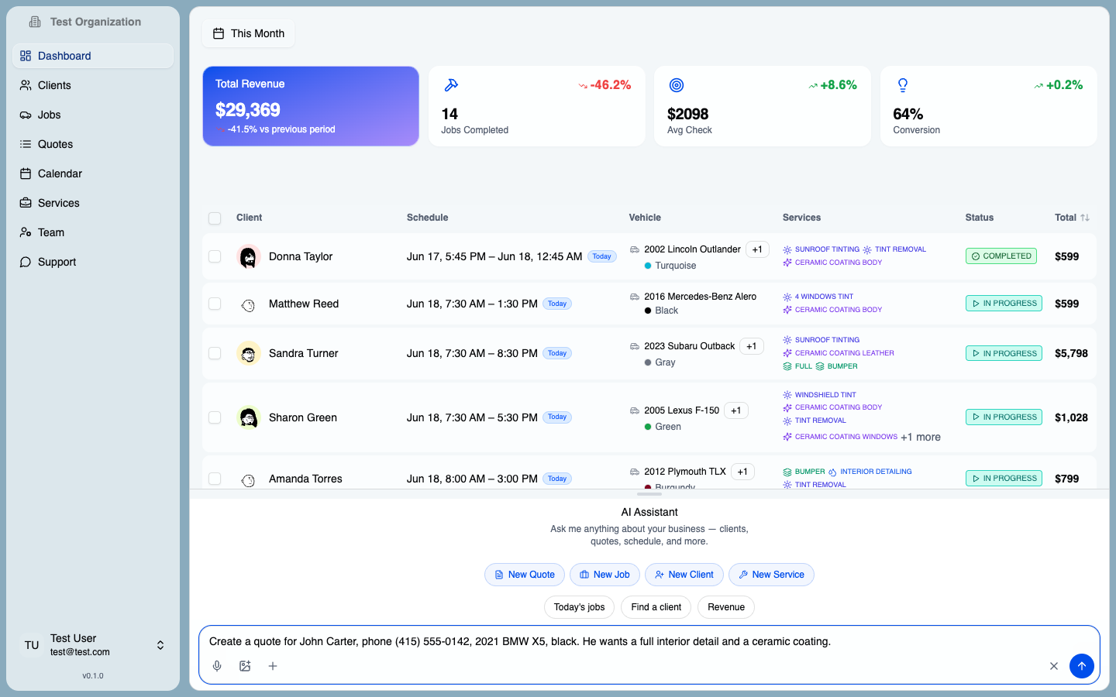Select Sharon Green's row checkbox
Screen dimensions: 1116x697
tap(215, 417)
